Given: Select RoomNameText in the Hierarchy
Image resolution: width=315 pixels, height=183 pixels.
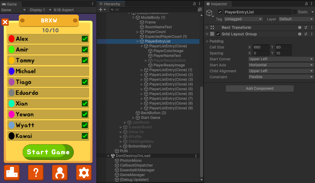Looking at the screenshot, I should pyautogui.click(x=158, y=27).
